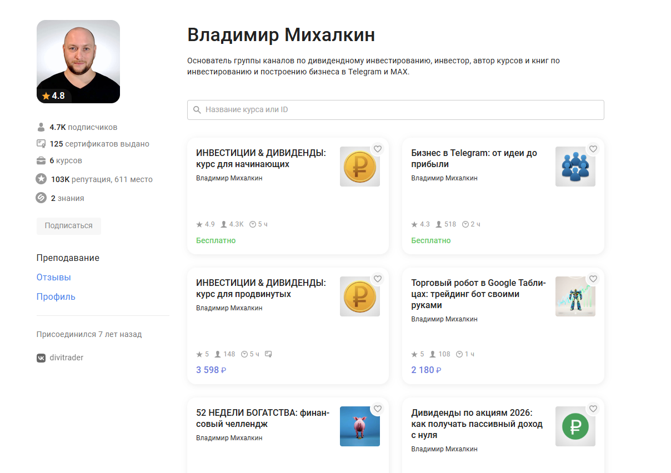
Task: Click the 103K репутация, 611 место text
Action: coord(102,179)
